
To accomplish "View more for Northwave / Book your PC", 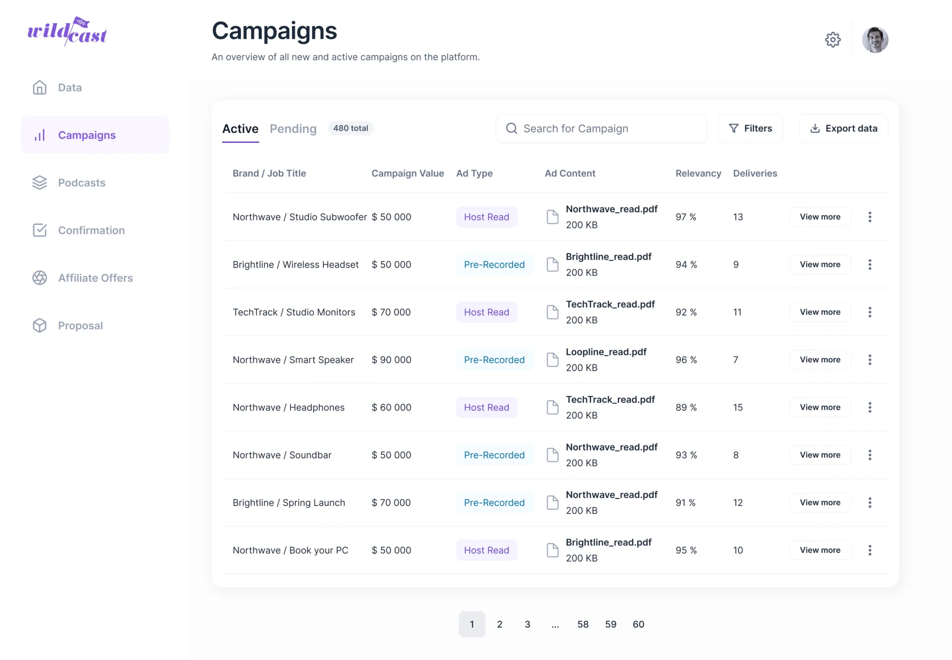I will [x=820, y=550].
